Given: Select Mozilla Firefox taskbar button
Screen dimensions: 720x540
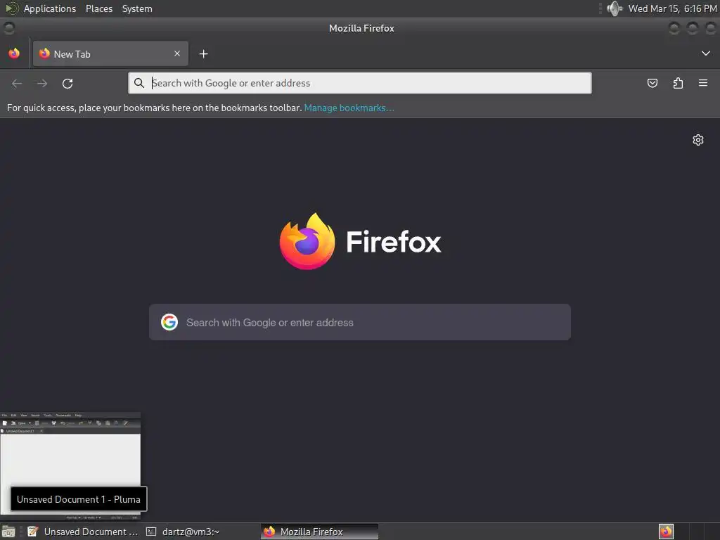Looking at the screenshot, I should coord(320,532).
